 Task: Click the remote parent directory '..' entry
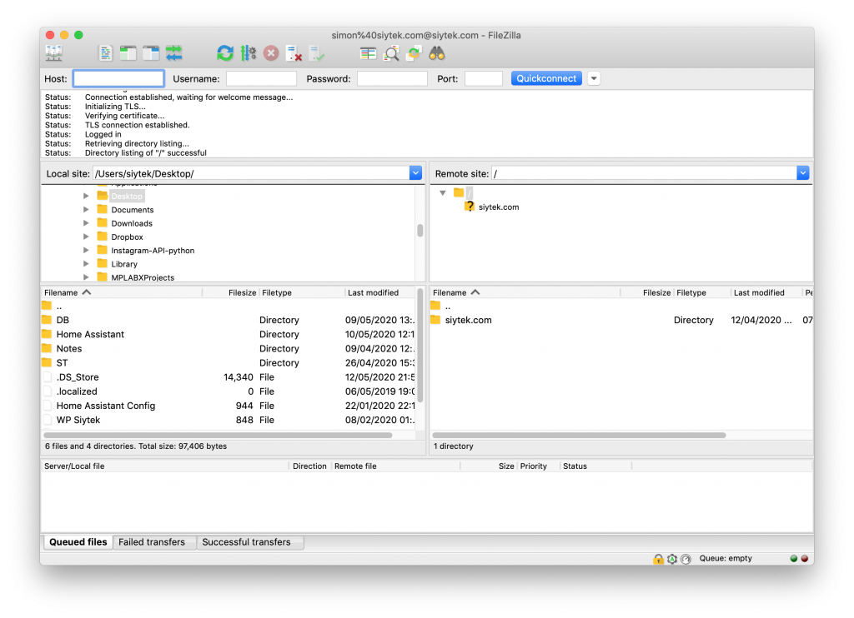tap(621, 307)
